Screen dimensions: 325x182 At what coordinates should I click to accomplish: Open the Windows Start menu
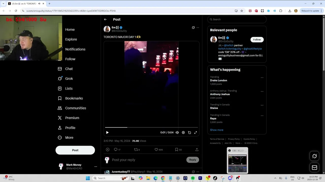click(88, 178)
